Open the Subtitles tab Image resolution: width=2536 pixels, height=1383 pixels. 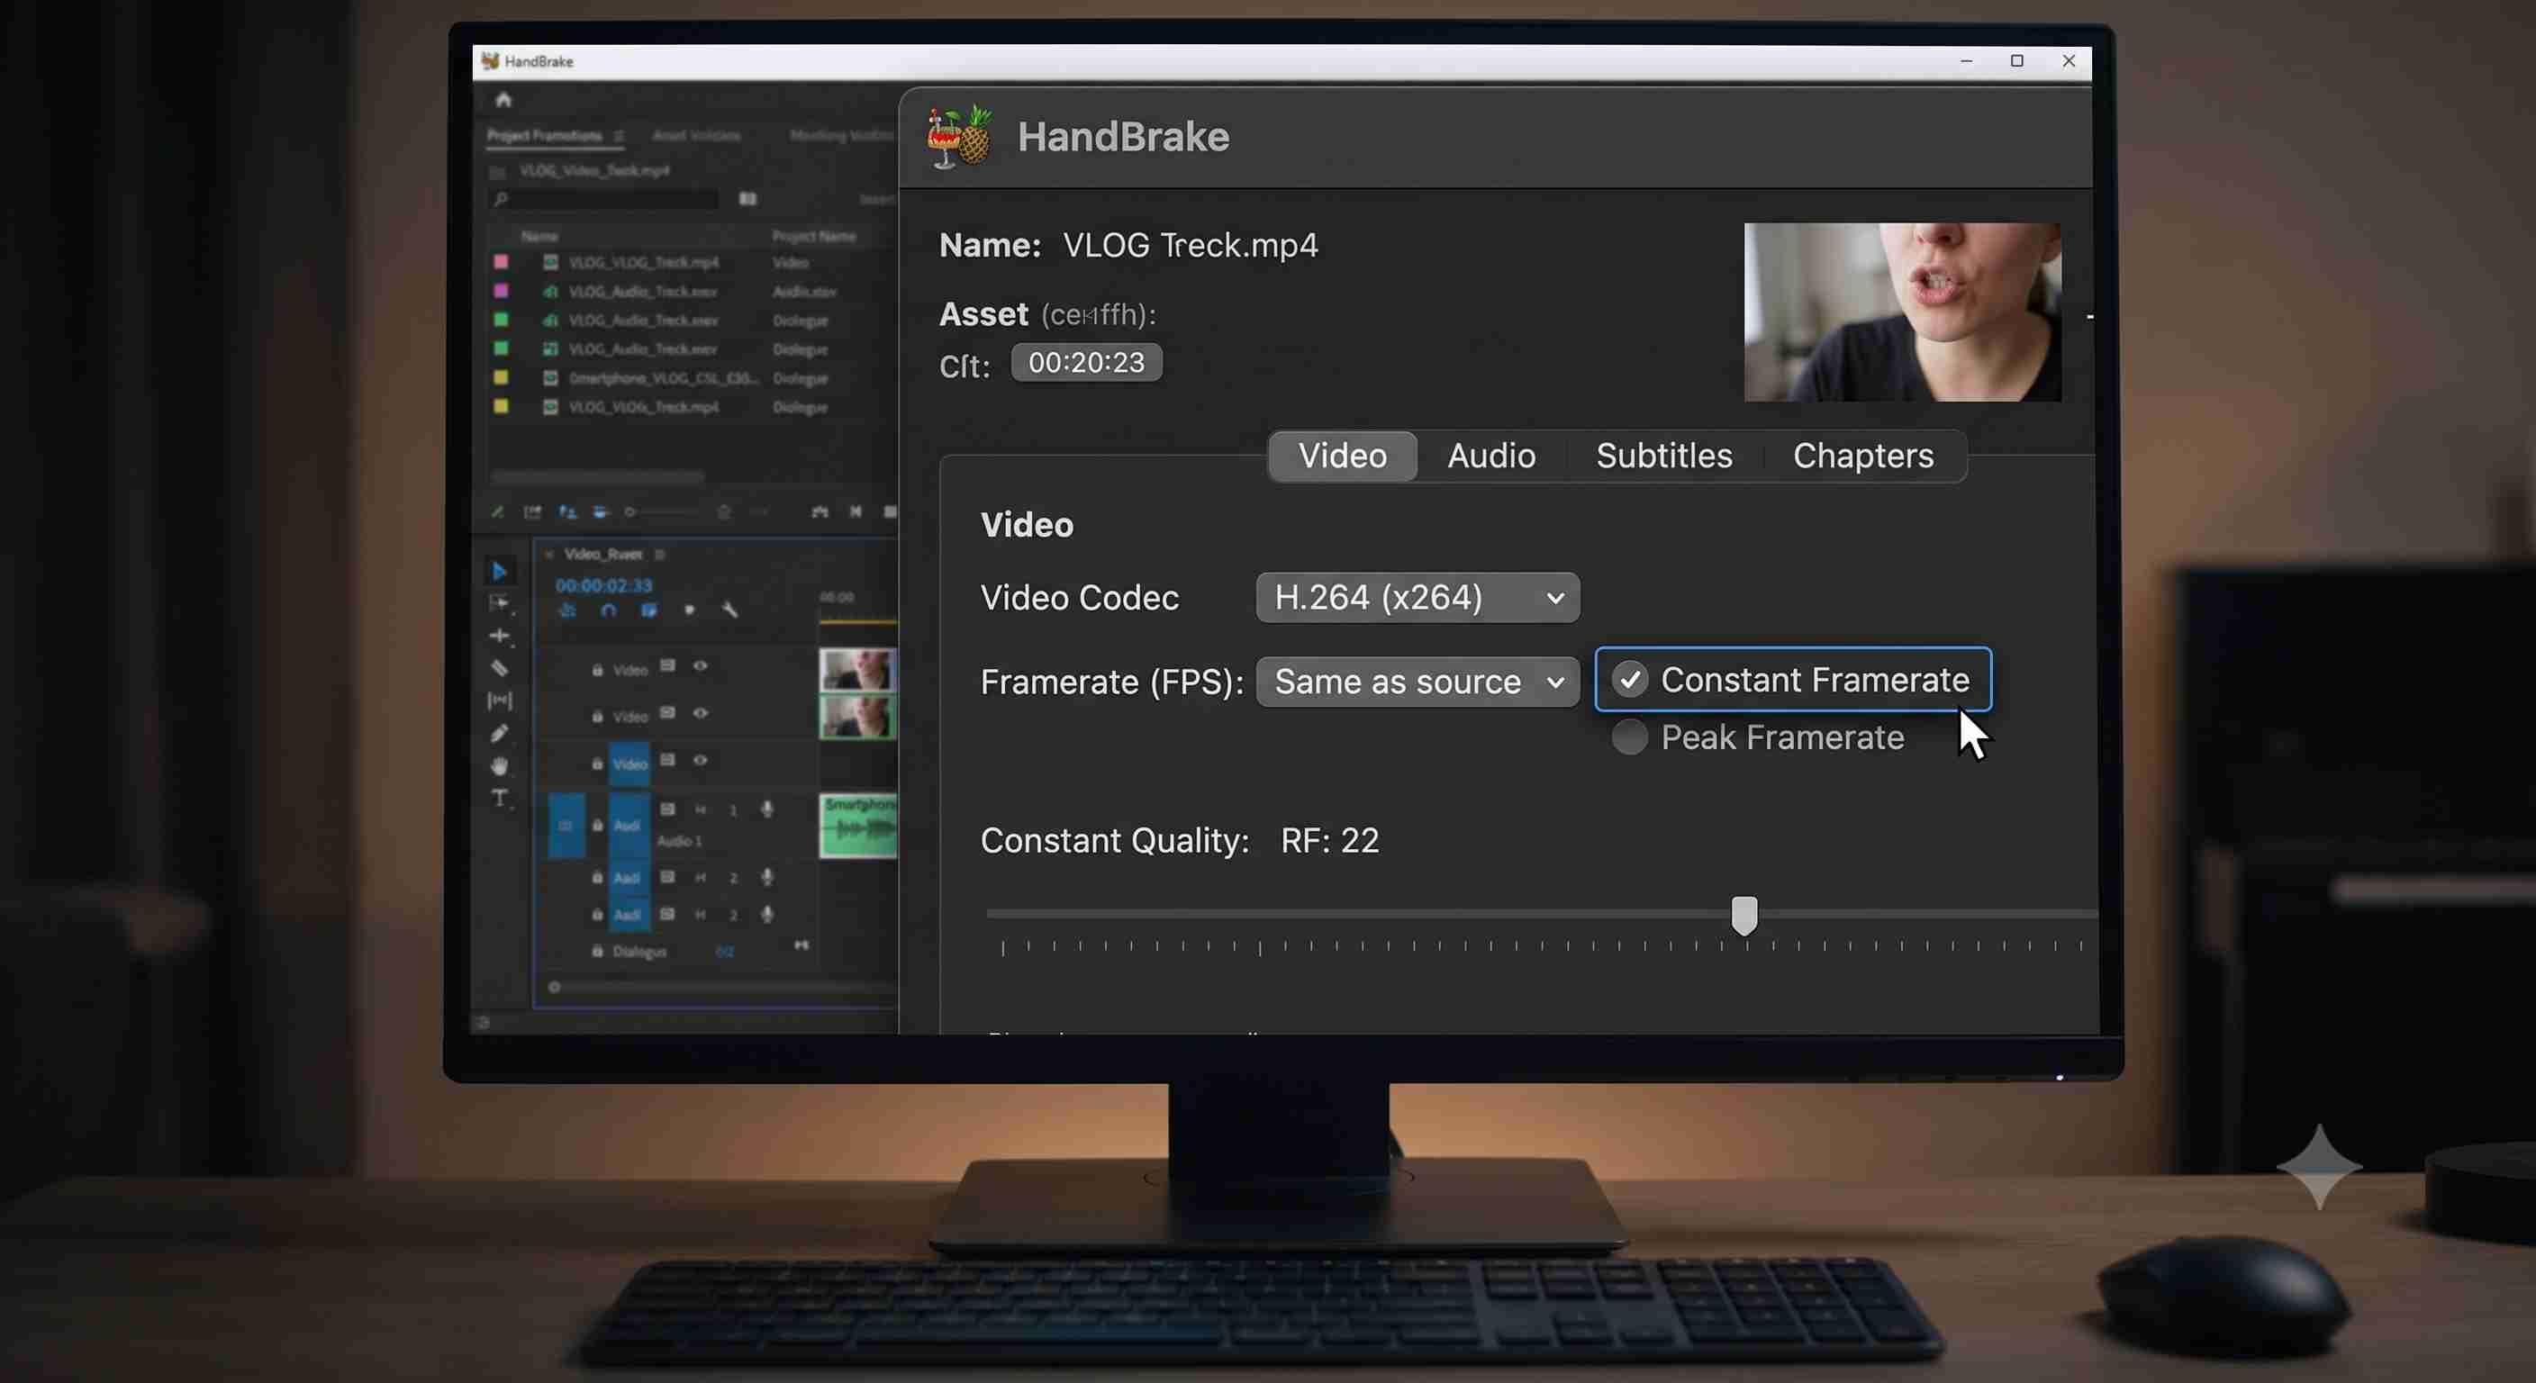1663,456
